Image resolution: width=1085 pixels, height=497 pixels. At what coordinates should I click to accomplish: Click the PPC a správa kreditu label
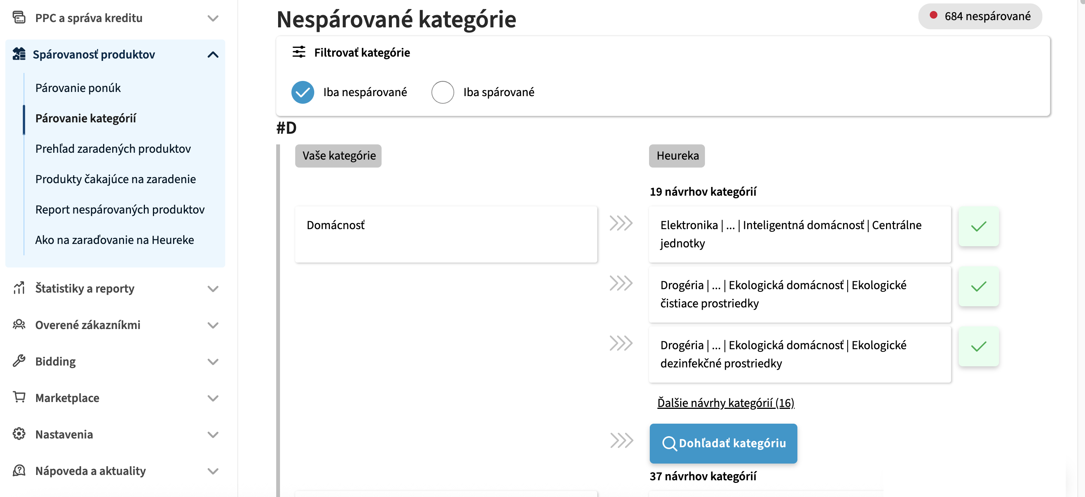pyautogui.click(x=89, y=18)
